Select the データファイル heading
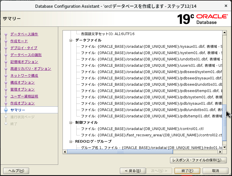This screenshot has height=176, width=232. point(88,40)
